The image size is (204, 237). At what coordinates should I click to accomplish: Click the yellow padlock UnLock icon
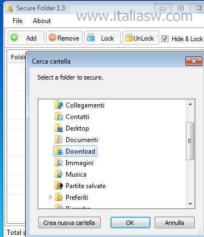pyautogui.click(x=129, y=37)
